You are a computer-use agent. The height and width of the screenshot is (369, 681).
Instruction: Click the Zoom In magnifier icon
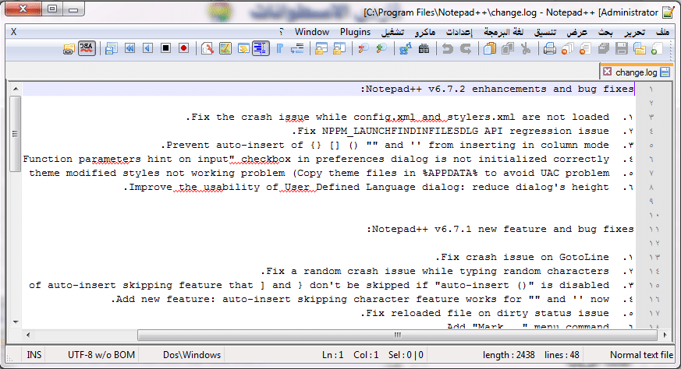click(381, 48)
